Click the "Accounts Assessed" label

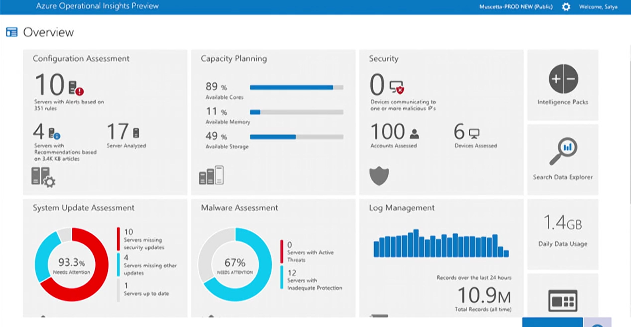coord(393,146)
